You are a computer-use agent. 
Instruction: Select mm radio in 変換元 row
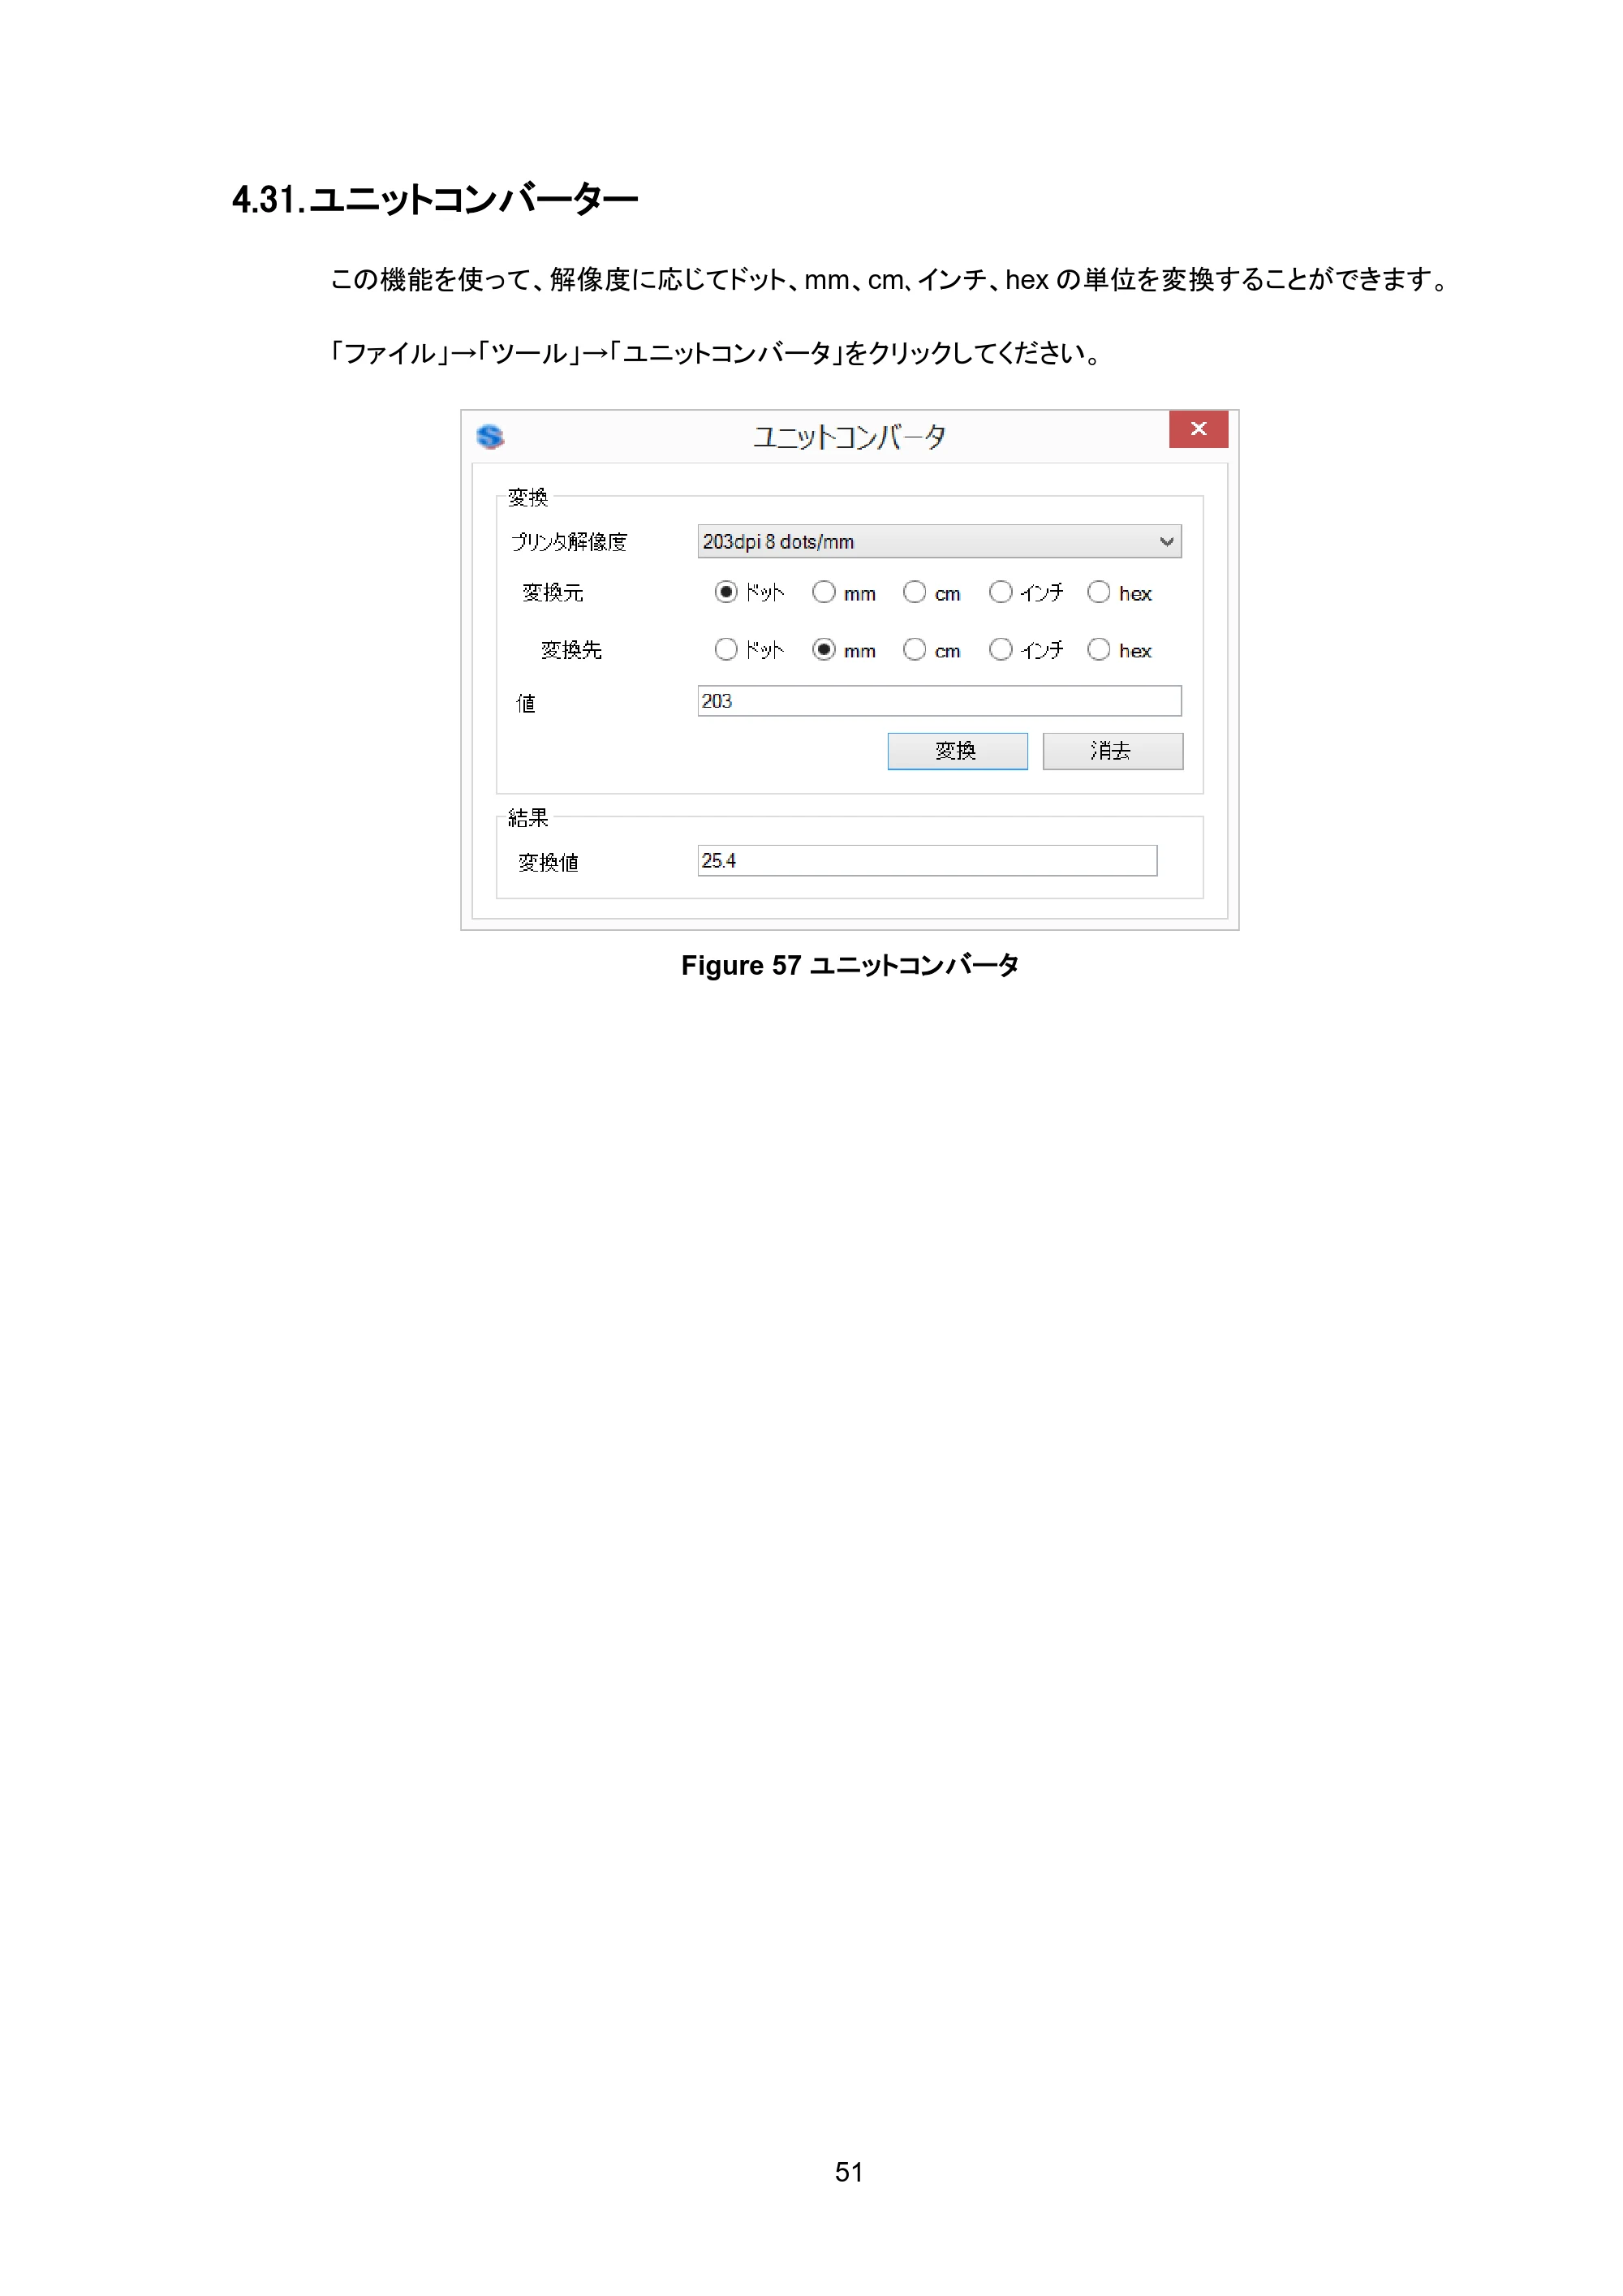point(823,592)
